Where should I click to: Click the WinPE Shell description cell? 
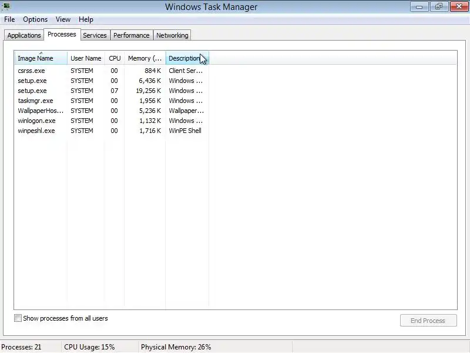185,131
